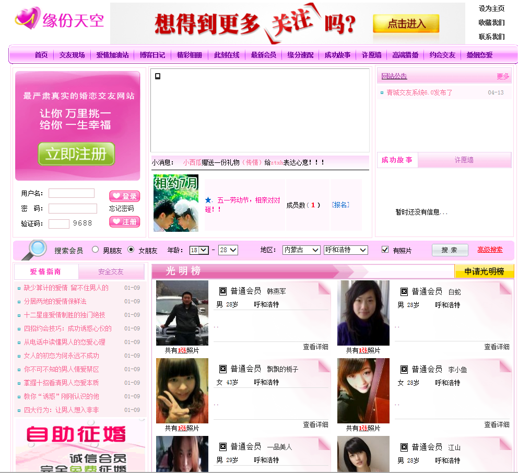
Task: Click the 忘记密码 link
Action: click(x=122, y=208)
